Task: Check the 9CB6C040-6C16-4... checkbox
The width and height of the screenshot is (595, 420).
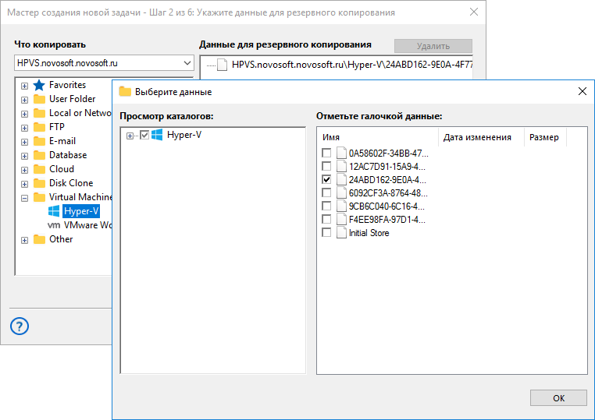Action: (x=326, y=206)
